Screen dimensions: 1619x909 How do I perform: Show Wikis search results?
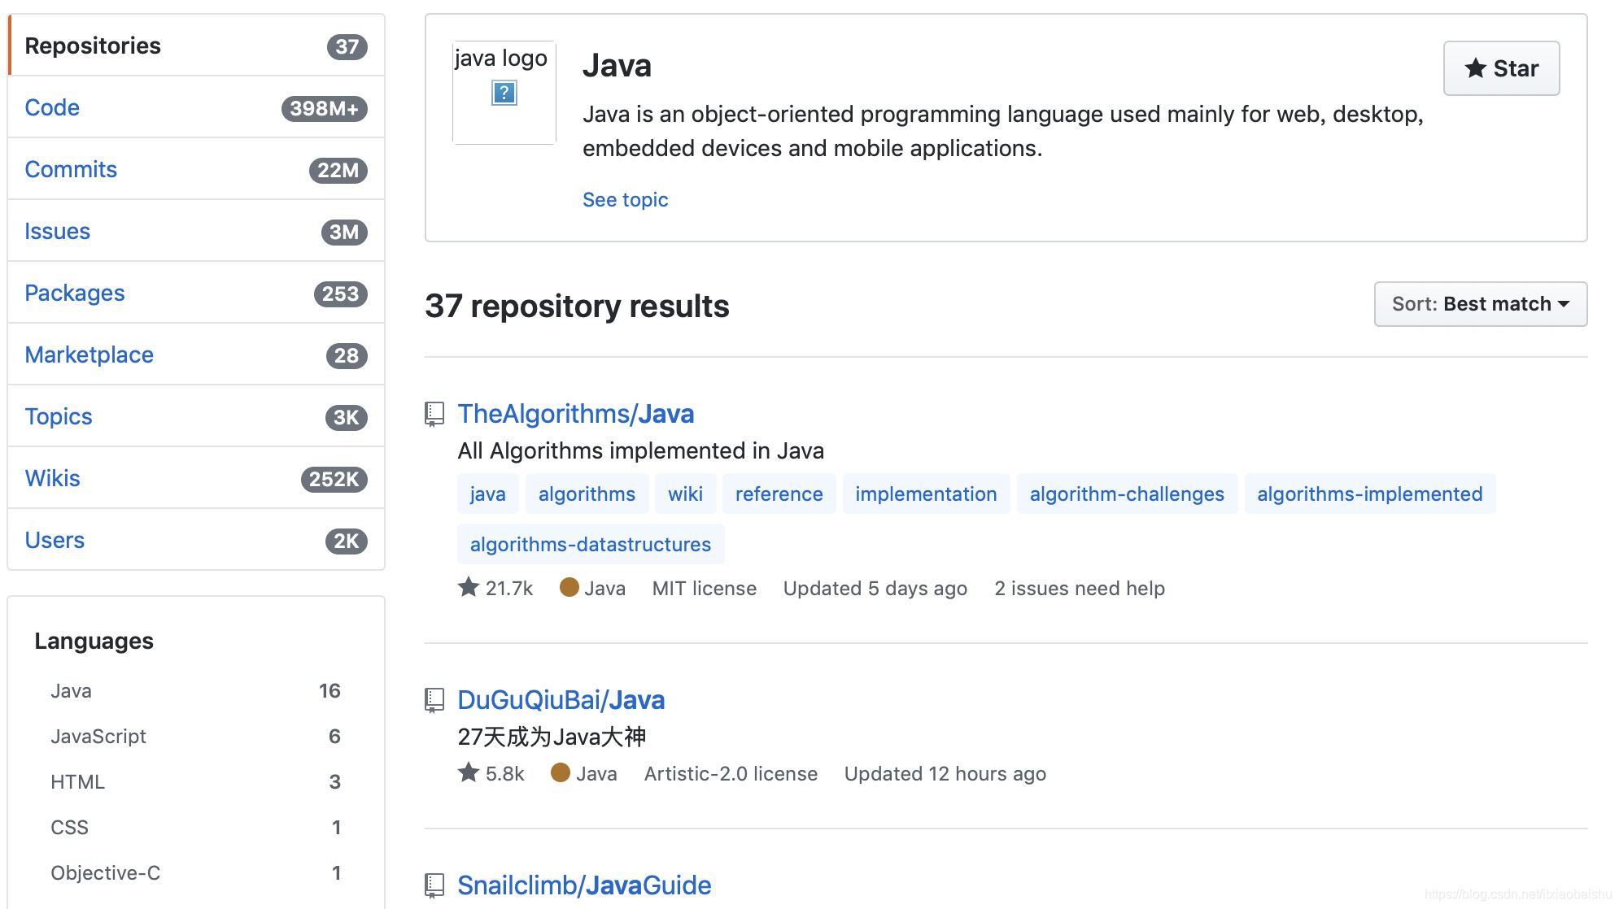click(196, 478)
